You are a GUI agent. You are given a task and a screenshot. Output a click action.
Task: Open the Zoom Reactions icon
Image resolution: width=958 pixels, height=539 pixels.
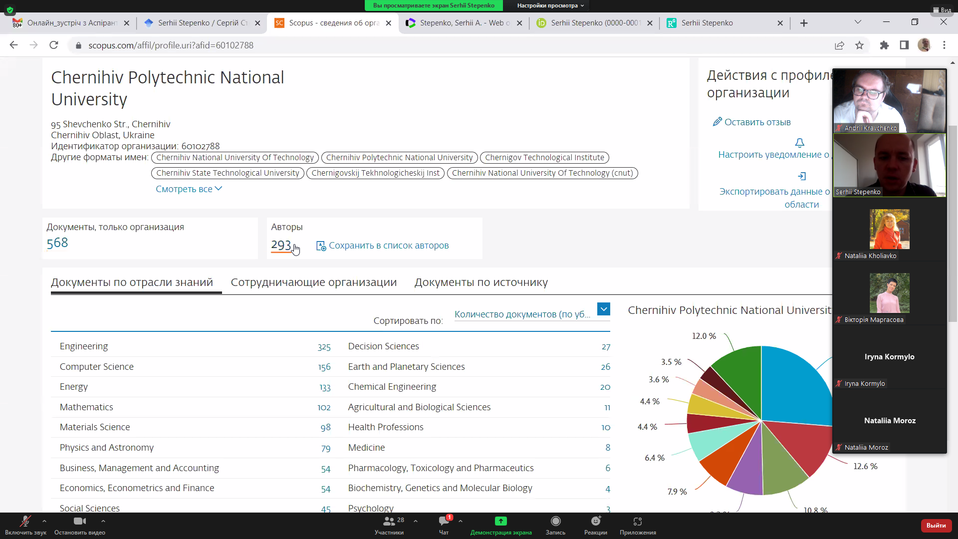click(595, 522)
